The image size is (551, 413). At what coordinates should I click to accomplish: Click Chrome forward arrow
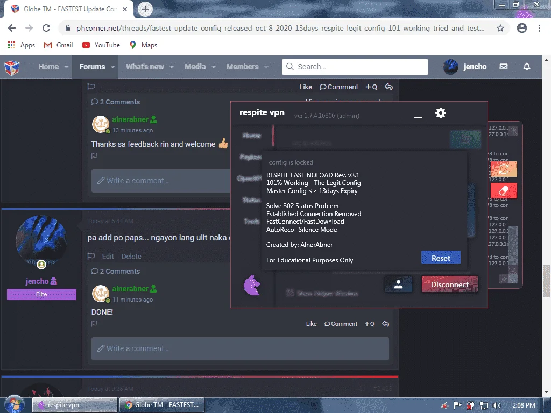(x=29, y=28)
